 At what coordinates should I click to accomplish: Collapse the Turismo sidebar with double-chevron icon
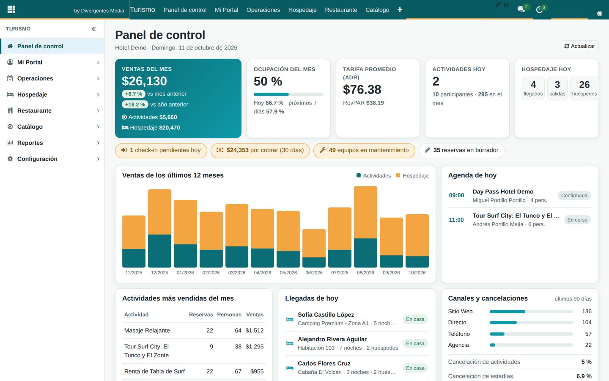pos(93,29)
